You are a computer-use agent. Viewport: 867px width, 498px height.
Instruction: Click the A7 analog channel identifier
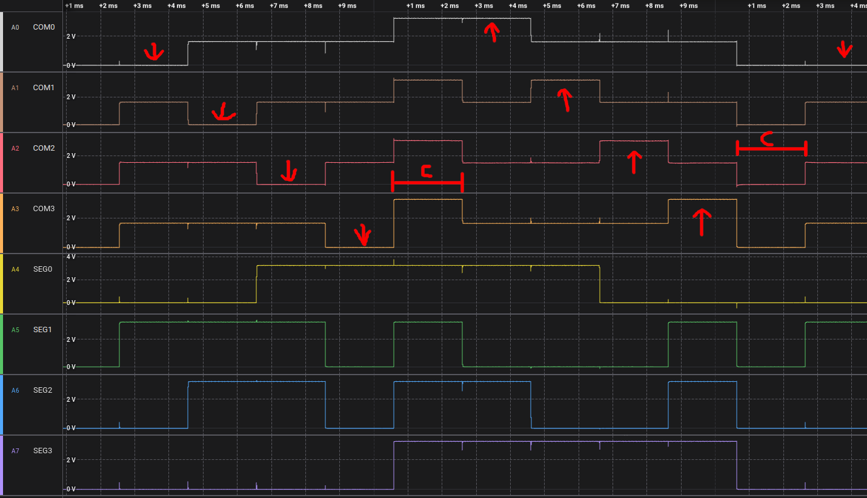15,451
